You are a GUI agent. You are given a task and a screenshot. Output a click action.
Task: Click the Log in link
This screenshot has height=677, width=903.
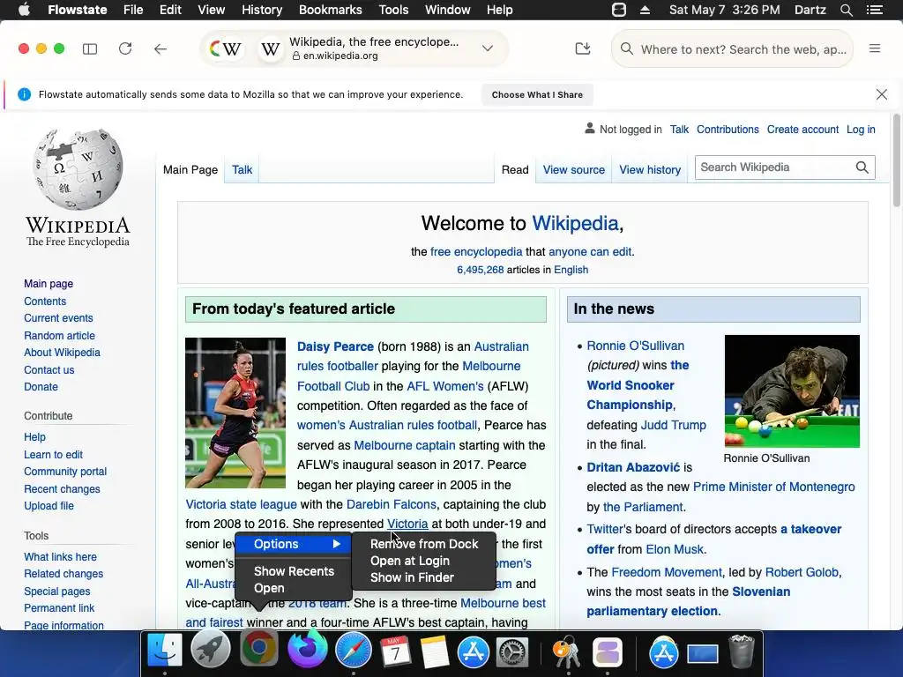click(861, 130)
